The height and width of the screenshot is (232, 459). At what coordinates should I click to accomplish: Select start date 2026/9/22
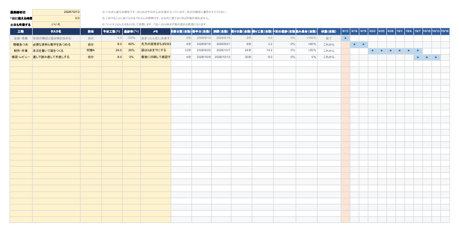click(202, 51)
